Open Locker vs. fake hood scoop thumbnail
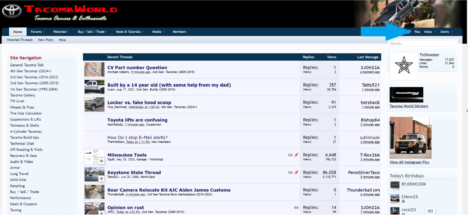 click(94, 105)
